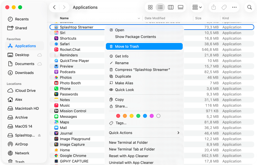
Task: Click the Safari app icon in list
Action: [x=56, y=44]
